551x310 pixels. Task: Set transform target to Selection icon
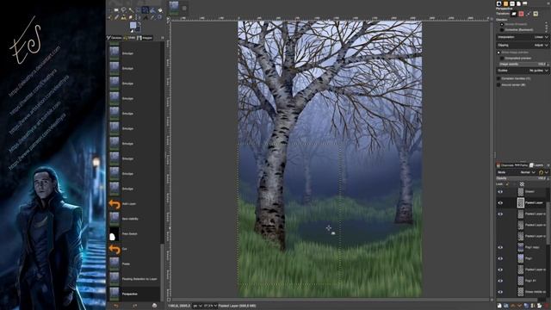(x=521, y=14)
